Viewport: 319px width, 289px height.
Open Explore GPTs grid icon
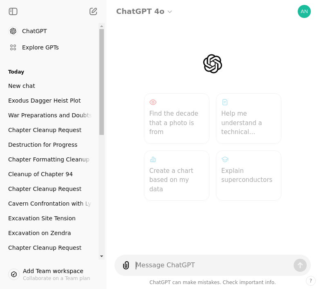(13, 47)
